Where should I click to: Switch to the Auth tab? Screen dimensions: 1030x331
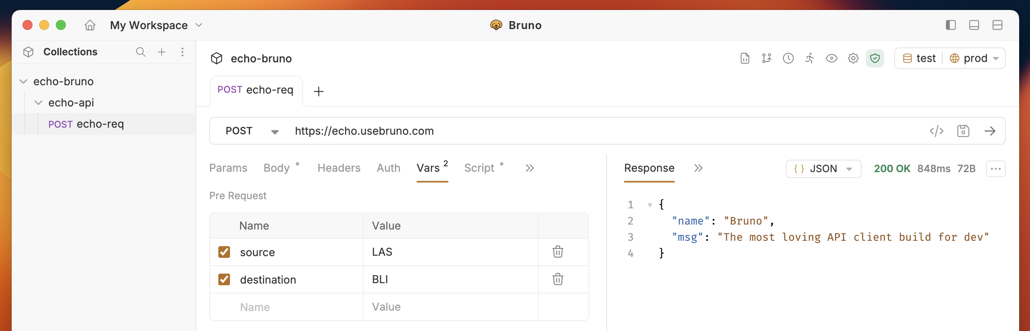[x=389, y=168]
